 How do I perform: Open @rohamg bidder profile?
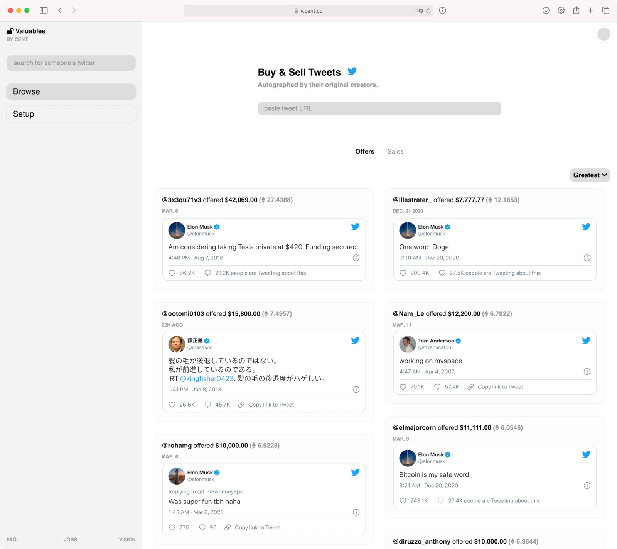(x=177, y=446)
